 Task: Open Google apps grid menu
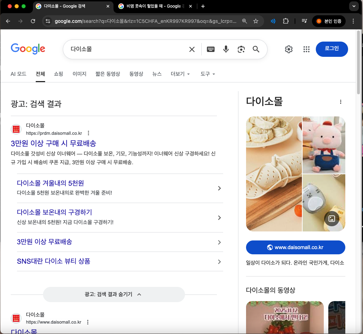click(306, 49)
